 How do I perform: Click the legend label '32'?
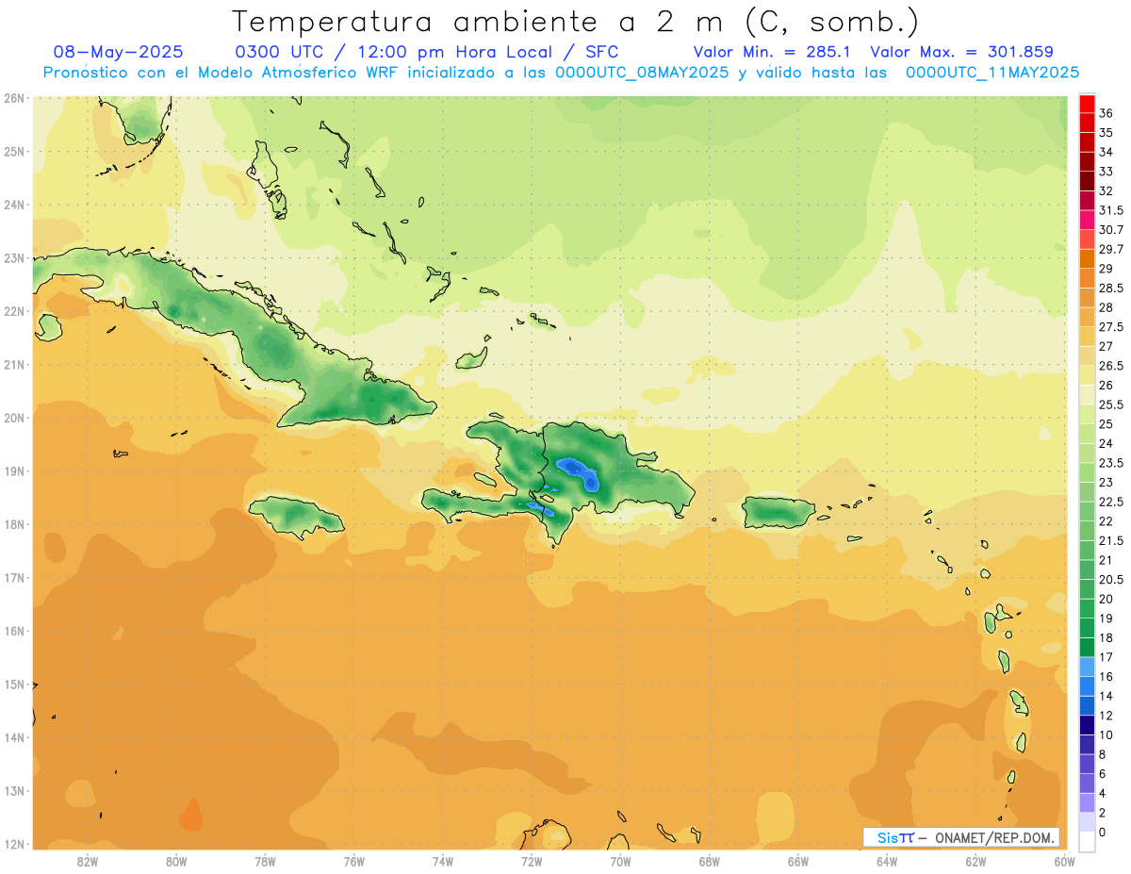(1106, 190)
